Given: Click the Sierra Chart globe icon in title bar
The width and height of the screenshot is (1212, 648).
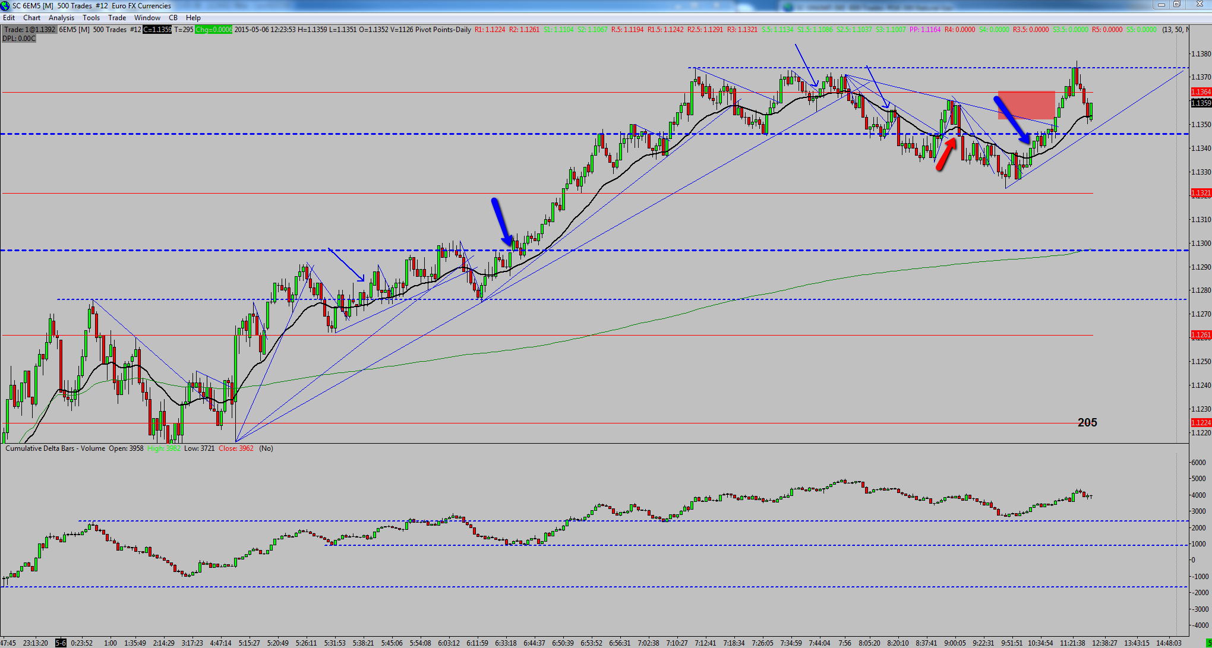Looking at the screenshot, I should tap(5, 6).
